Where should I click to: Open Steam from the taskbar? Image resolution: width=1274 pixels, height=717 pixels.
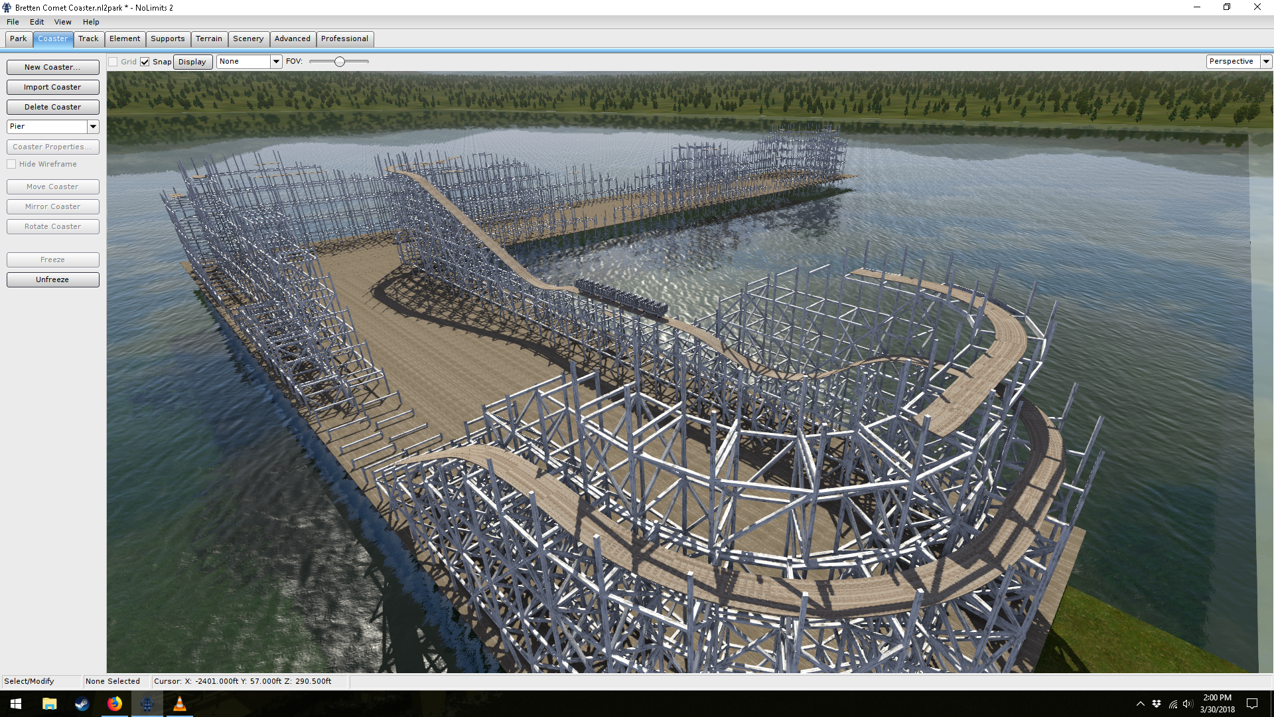coord(82,704)
